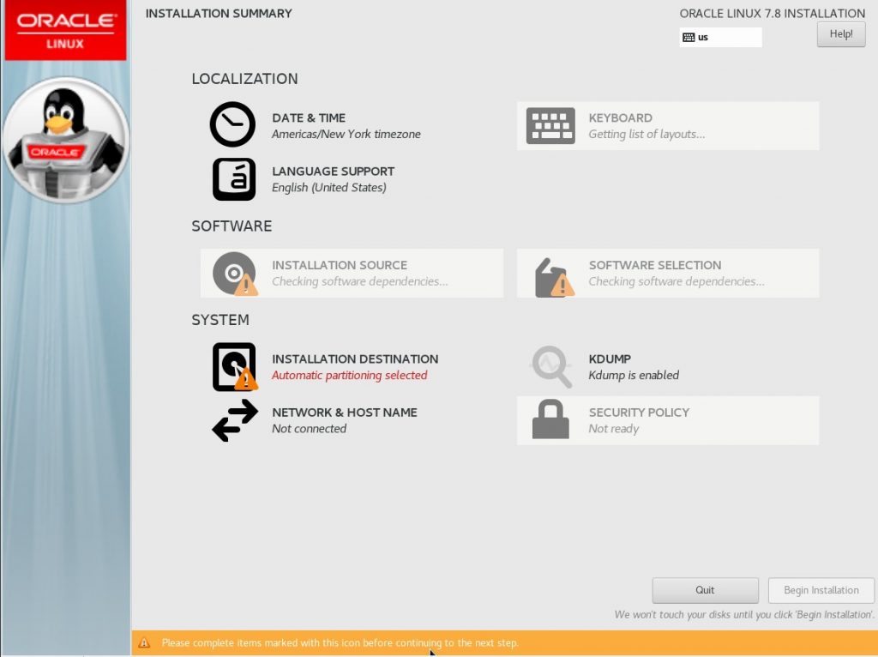Click the warning icon in the orange bar
Image resolution: width=878 pixels, height=657 pixels.
point(144,642)
